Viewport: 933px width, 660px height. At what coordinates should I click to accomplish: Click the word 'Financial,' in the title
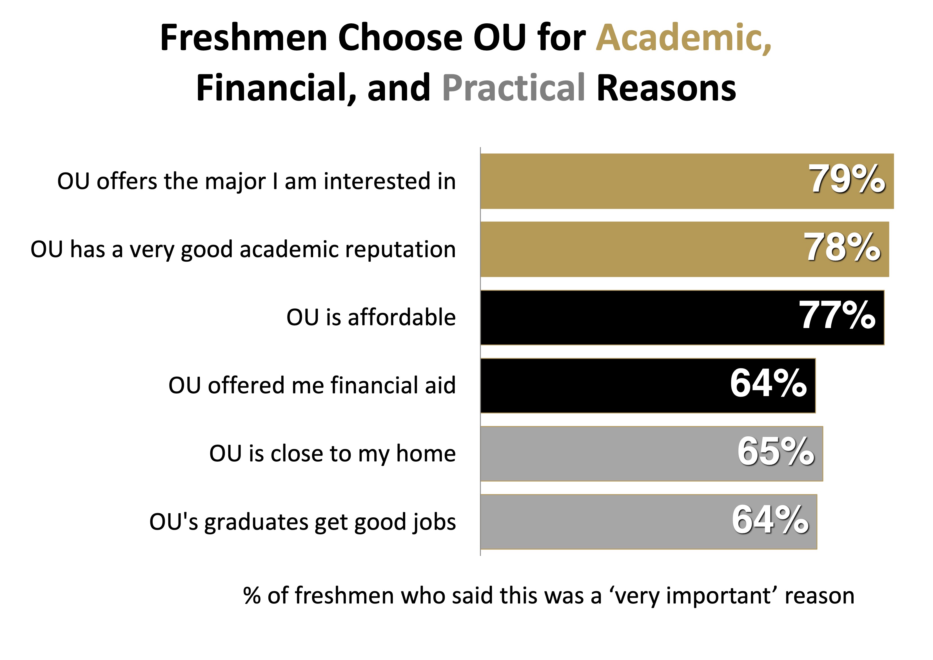tap(277, 88)
